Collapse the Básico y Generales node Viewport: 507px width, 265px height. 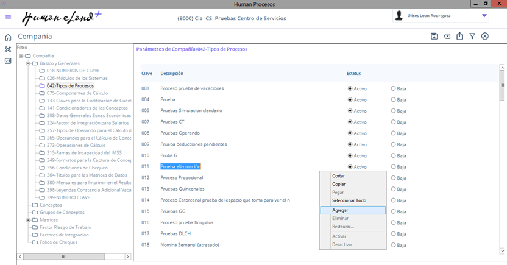click(28, 63)
